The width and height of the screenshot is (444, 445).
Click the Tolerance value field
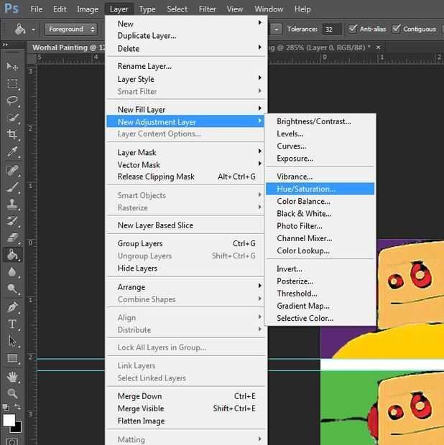(332, 29)
